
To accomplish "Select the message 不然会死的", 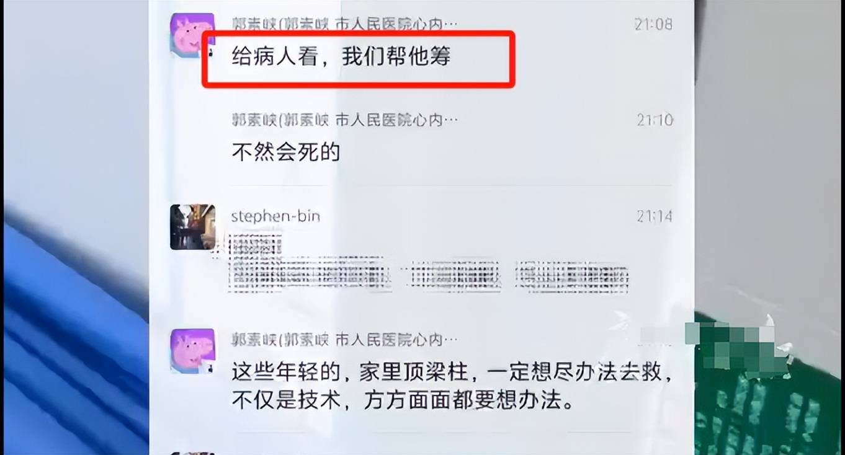I will pos(286,152).
